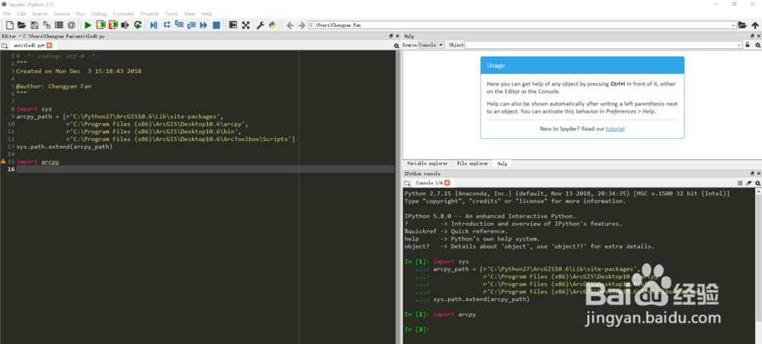Toggle the Help pane lock icon
Screen dimensions: 762x344
[748, 45]
